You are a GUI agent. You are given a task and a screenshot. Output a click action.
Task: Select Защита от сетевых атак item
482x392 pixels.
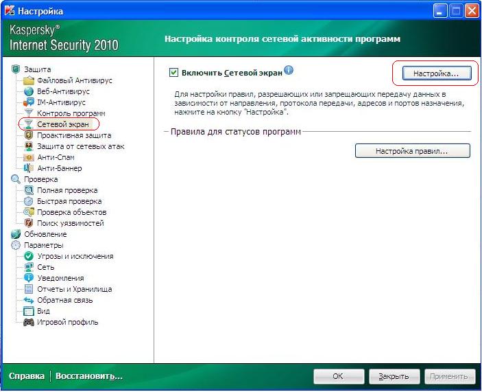[x=80, y=146]
